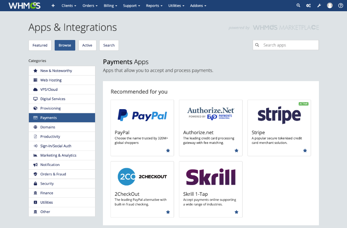Open the user account avatar icon

pyautogui.click(x=330, y=6)
